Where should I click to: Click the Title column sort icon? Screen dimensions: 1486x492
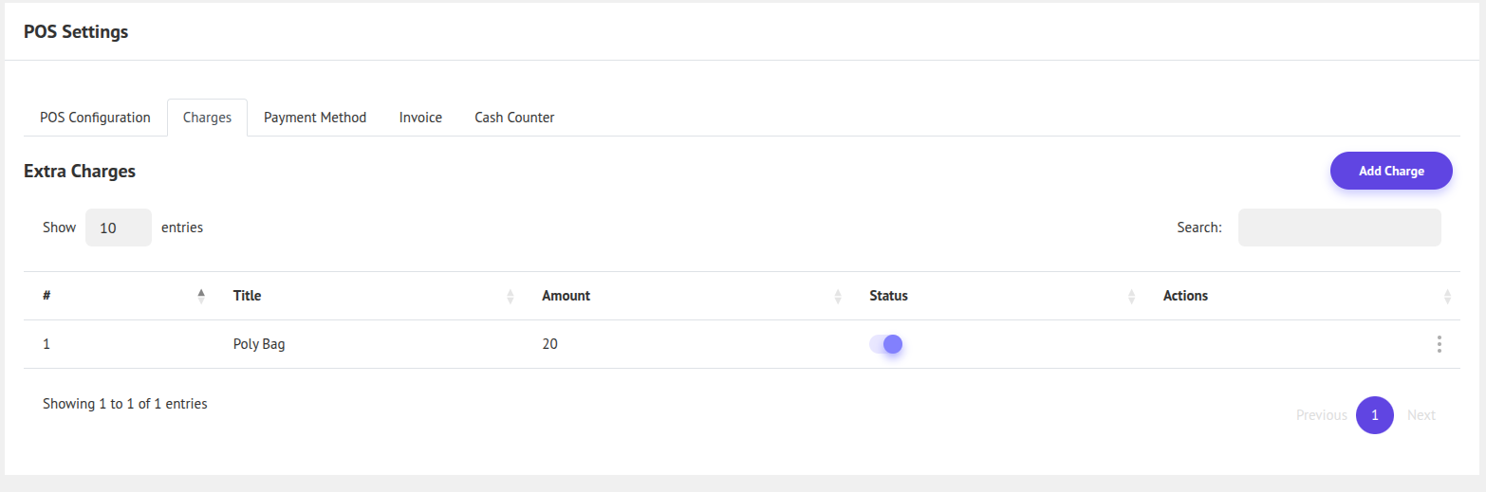coord(511,297)
